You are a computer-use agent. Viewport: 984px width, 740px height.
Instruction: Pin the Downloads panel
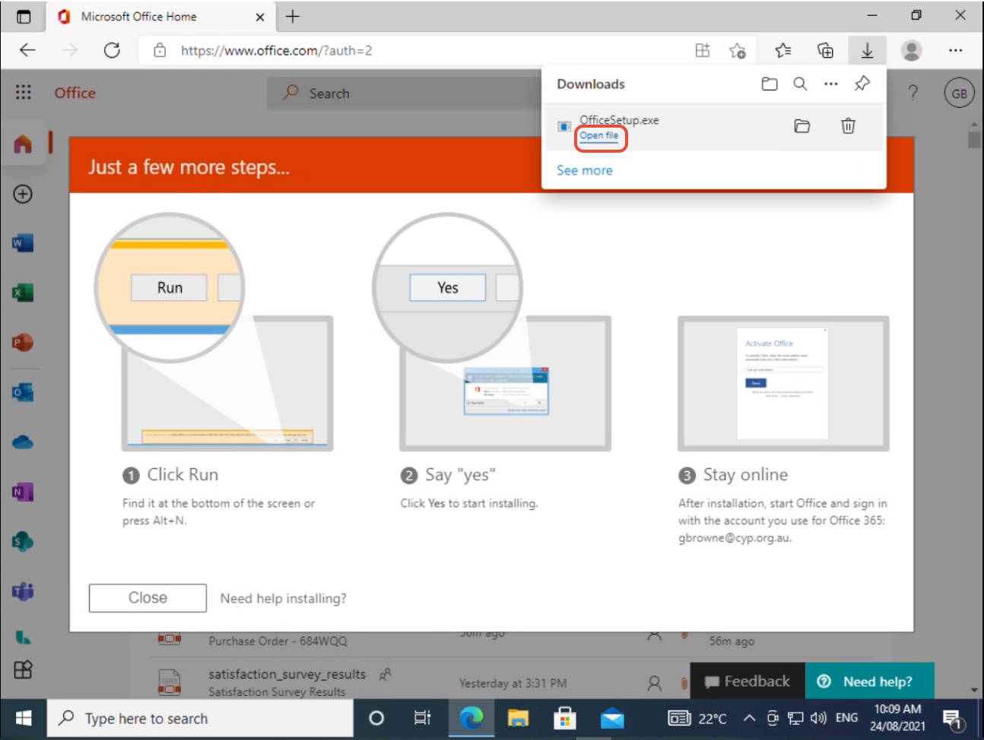click(862, 84)
